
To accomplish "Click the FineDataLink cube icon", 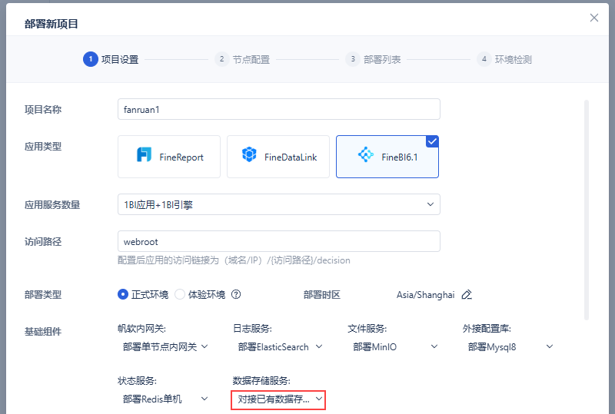I will pyautogui.click(x=249, y=154).
